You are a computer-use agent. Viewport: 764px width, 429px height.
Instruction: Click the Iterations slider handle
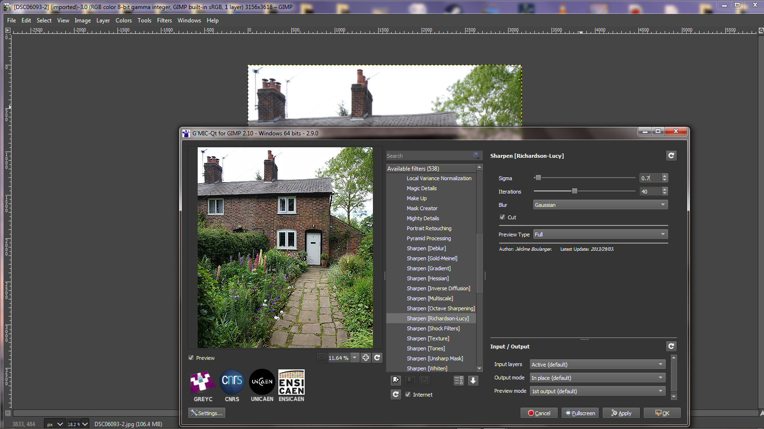click(574, 191)
